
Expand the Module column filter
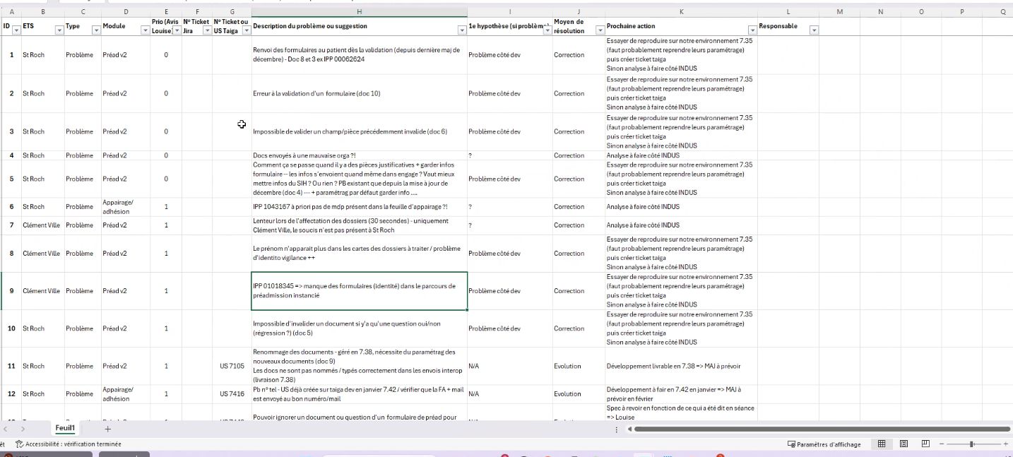tap(144, 30)
